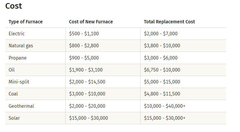Click the Cost of New Furnace header

(91, 22)
